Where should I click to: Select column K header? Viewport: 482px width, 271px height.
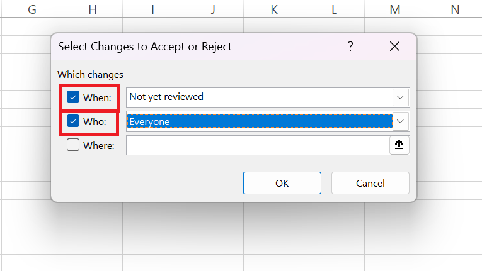pyautogui.click(x=274, y=9)
